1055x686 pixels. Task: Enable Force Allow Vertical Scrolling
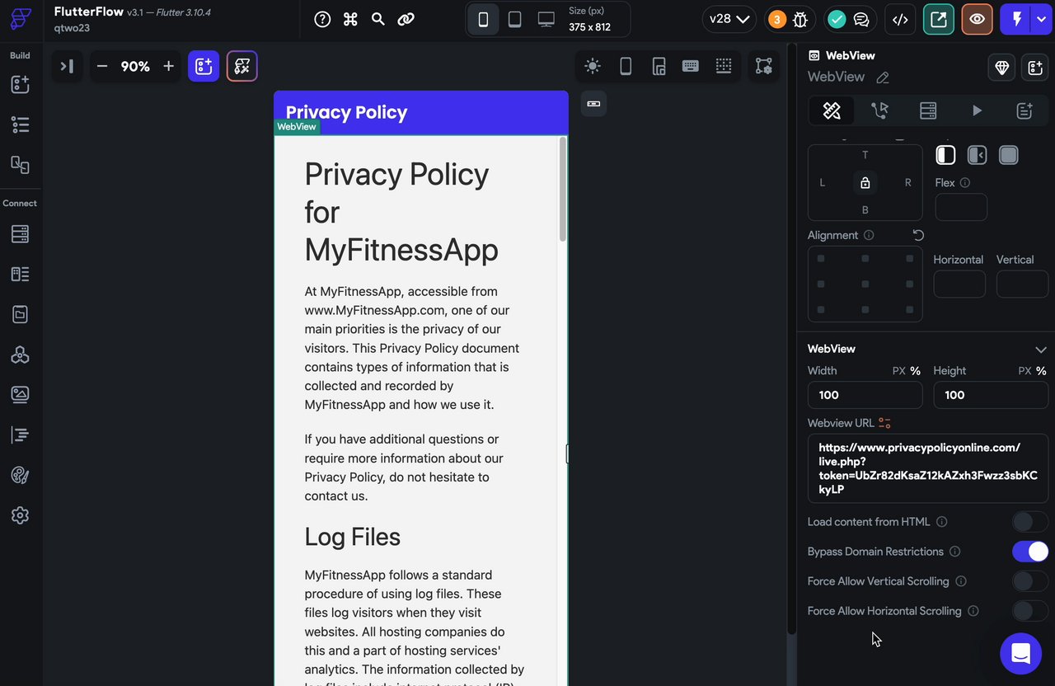point(1029,581)
